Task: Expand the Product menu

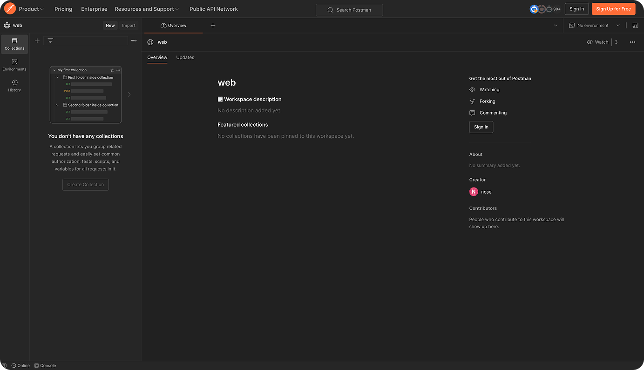Action: point(31,9)
